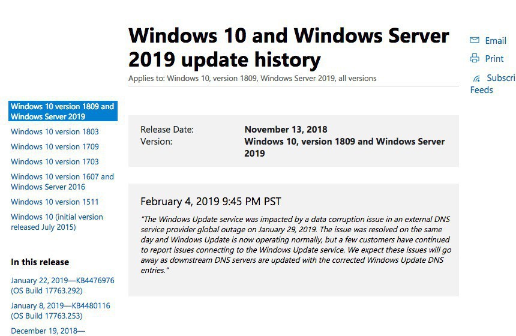Viewport: 516px width, 336px height.
Task: Click the December 19, 2018 release link
Action: click(48, 331)
